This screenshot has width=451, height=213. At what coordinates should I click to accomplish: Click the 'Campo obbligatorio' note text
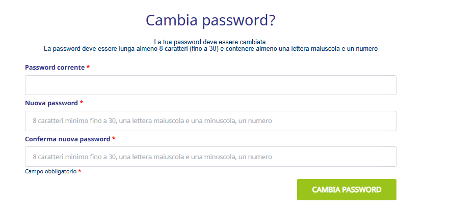tap(50, 171)
